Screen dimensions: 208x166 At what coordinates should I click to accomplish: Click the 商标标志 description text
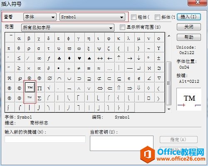coord(39,123)
